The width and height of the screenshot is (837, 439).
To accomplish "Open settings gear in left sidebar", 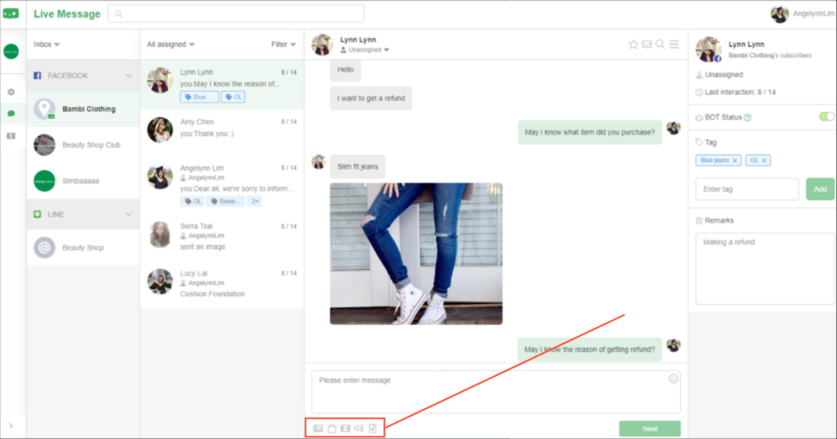I will click(11, 92).
